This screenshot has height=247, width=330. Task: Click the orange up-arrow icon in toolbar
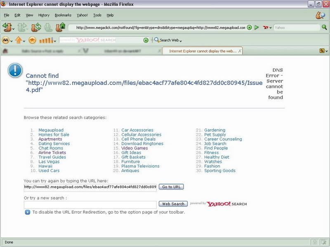point(19,40)
